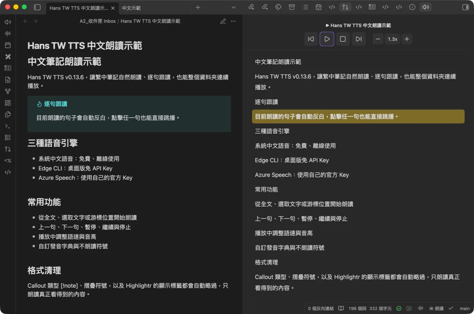Screen dimensions: 474x314
Task: Open a new tab with the plus button
Action: pyautogui.click(x=198, y=7)
